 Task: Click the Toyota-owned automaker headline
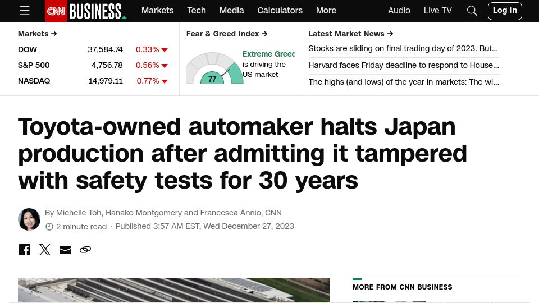coord(243,154)
